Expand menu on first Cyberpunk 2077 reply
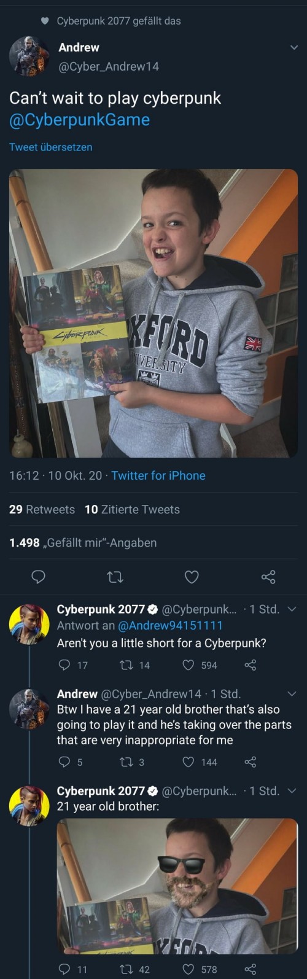The width and height of the screenshot is (307, 979). click(292, 609)
